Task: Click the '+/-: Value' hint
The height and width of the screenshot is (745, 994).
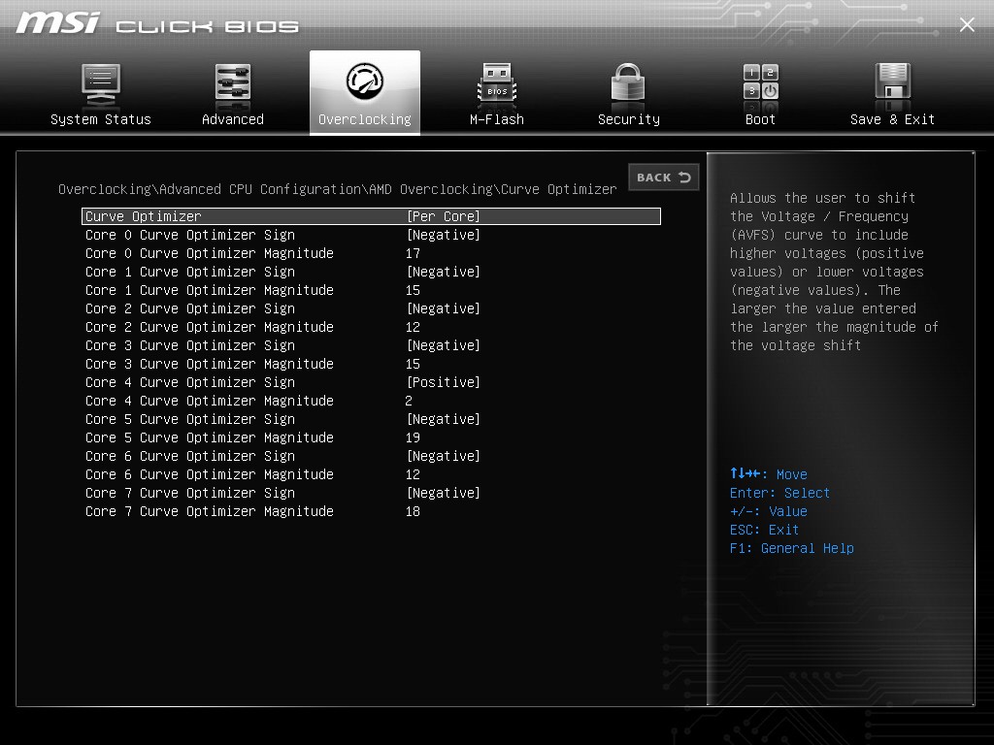Action: [x=769, y=511]
